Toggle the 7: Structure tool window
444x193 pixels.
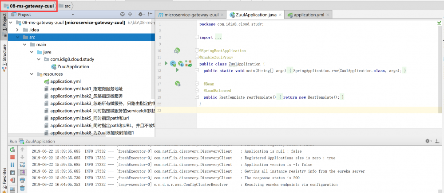click(4, 58)
